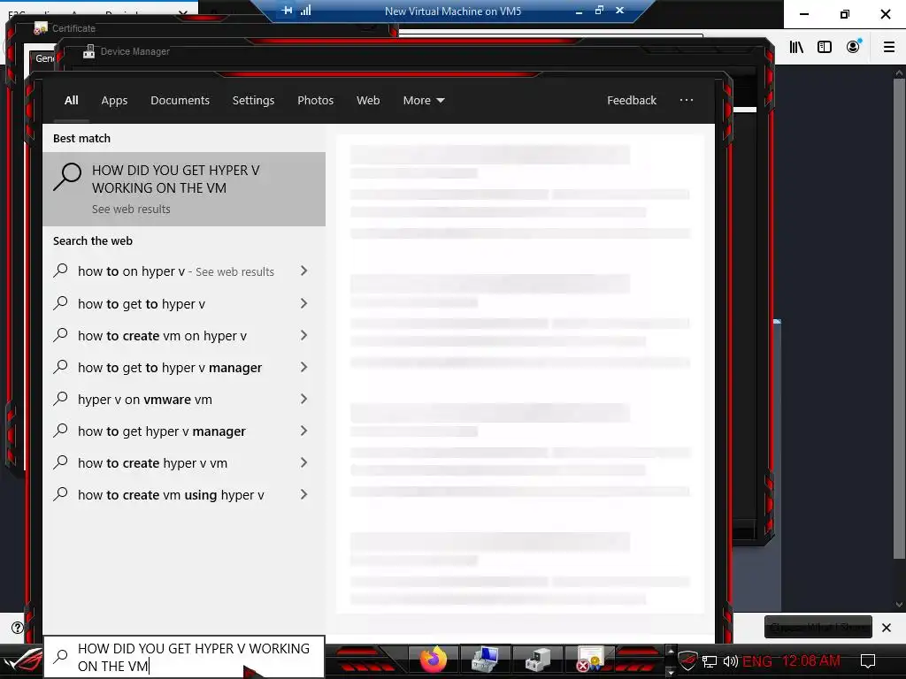Expand chevron for 'how to get to hyper v'
906x679 pixels.
coord(304,303)
